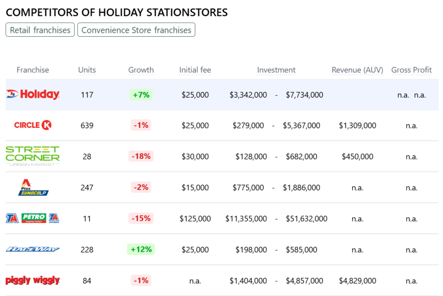
Task: Select the $5,367,000 investment maximum
Action: pos(302,125)
